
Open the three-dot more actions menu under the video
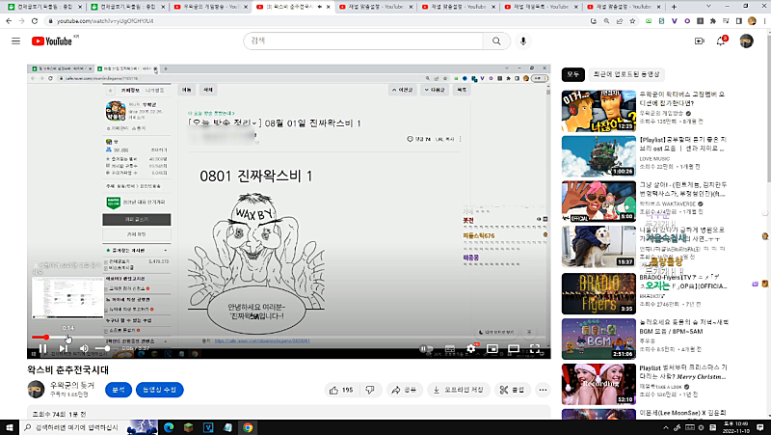pos(543,390)
